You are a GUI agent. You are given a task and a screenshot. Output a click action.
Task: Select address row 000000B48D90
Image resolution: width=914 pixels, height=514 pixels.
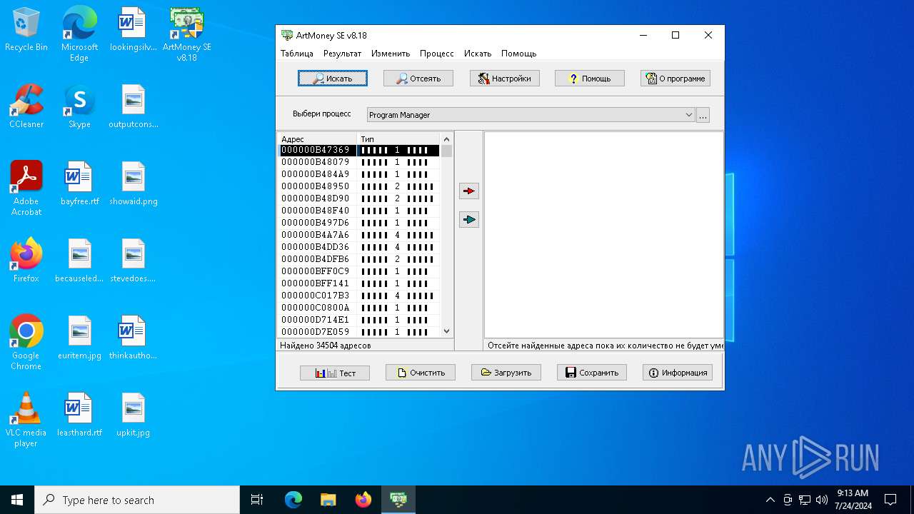point(358,199)
